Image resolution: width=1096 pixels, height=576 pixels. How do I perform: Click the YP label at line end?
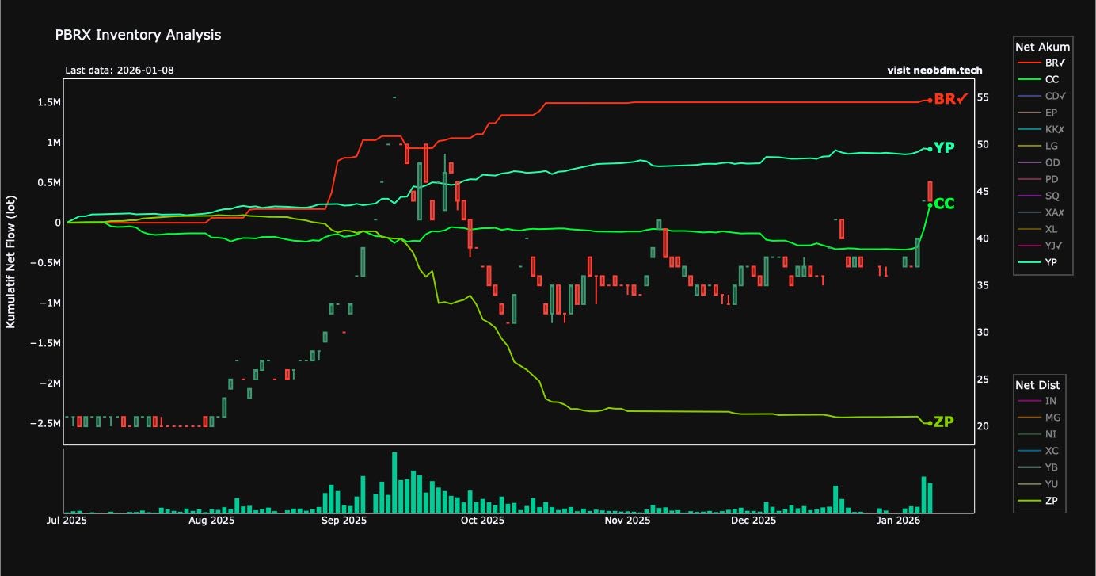[x=944, y=148]
